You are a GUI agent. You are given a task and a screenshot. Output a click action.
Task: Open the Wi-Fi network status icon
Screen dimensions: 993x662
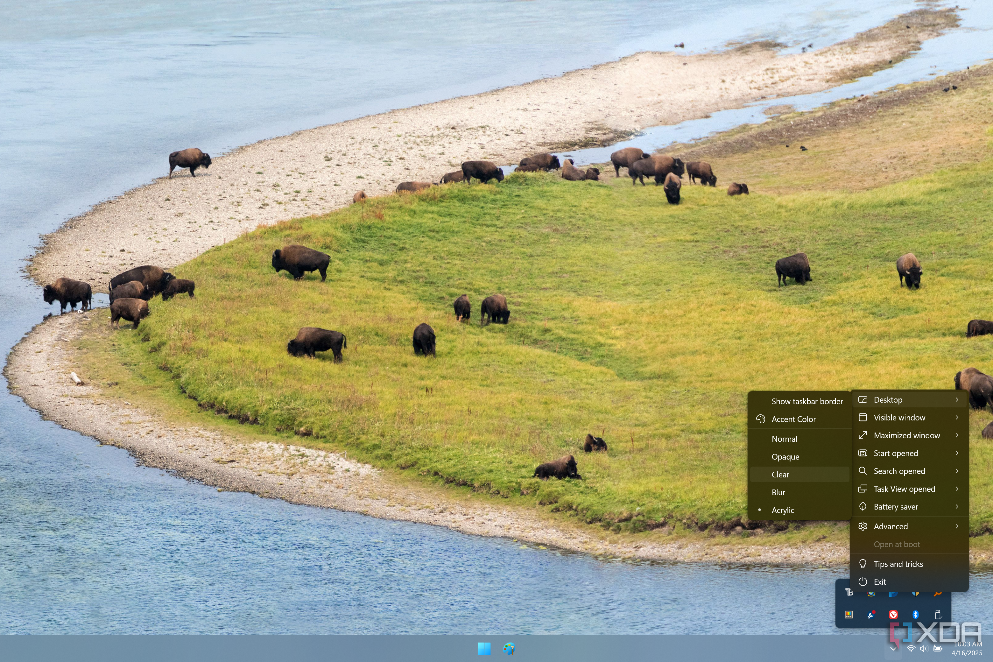click(911, 649)
